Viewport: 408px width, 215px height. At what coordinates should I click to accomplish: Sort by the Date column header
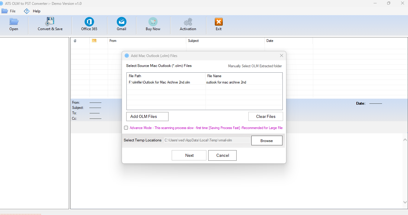(x=289, y=41)
